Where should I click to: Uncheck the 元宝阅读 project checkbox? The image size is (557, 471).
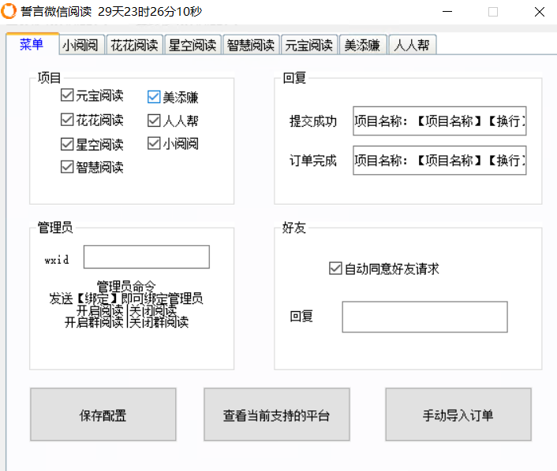coord(67,97)
